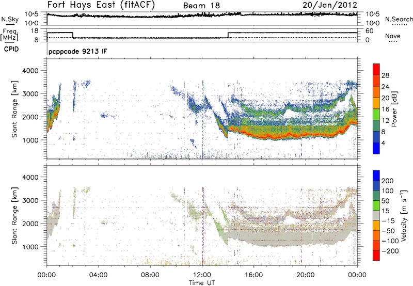Image resolution: width=413 pixels, height=286 pixels.
Task: Click the '20:00' time axis label
Action: pyautogui.click(x=305, y=275)
